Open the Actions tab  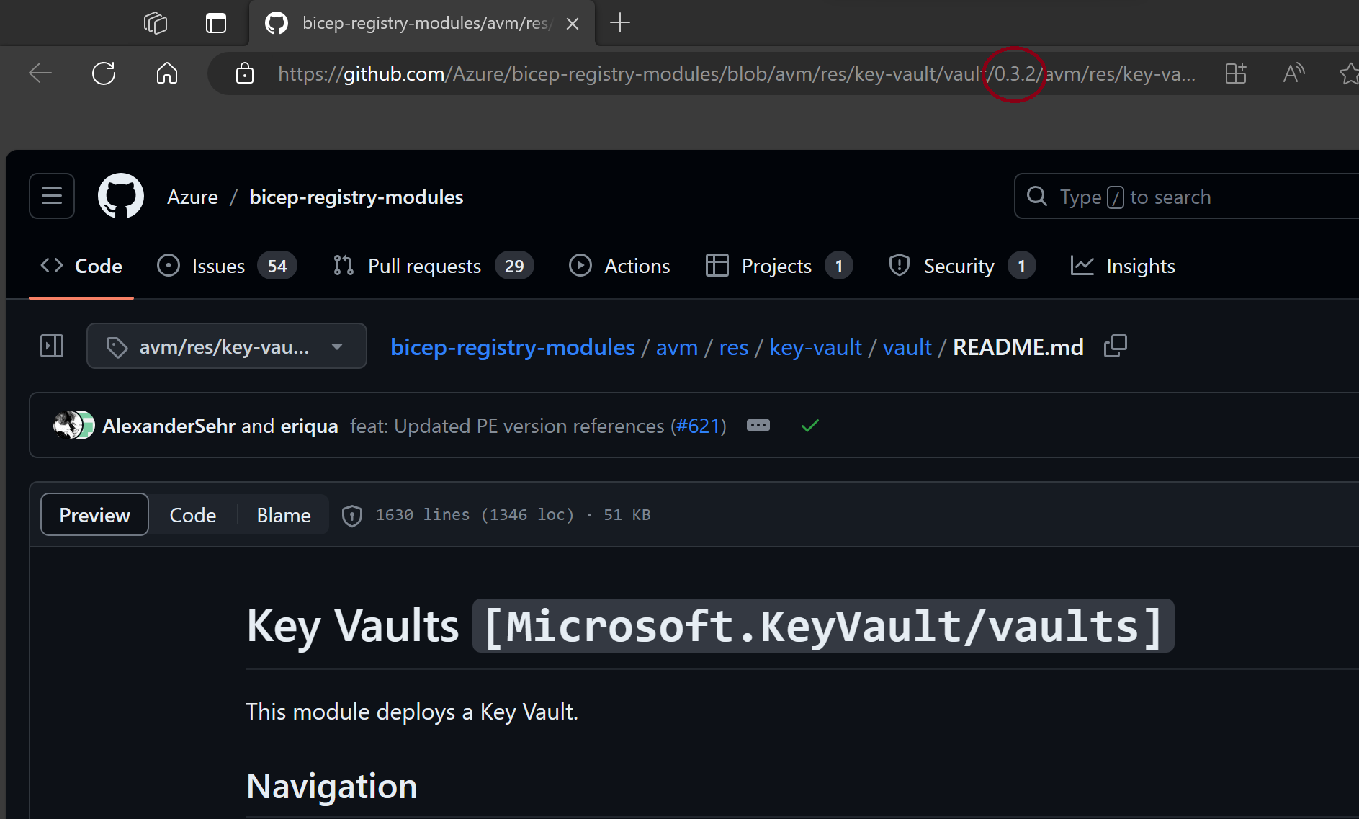tap(619, 266)
